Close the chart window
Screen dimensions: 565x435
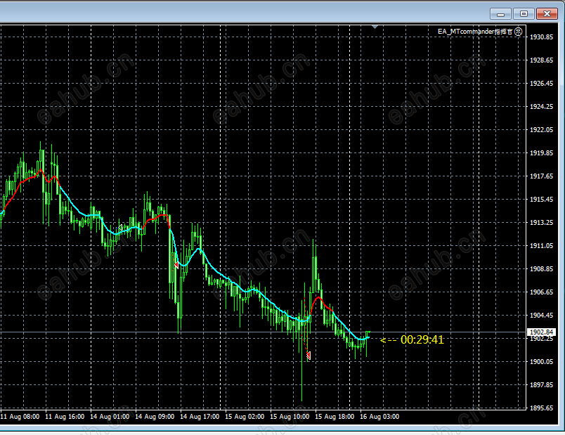tap(547, 14)
